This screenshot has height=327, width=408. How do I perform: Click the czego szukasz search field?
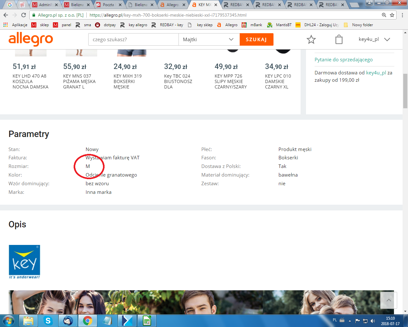tap(133, 40)
